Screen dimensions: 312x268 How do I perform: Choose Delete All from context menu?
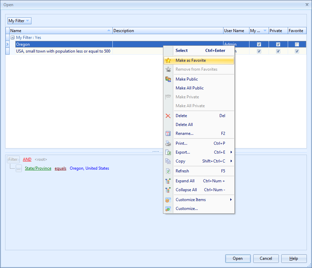coord(199,125)
